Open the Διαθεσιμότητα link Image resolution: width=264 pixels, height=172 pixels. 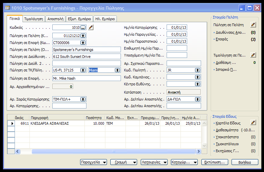pos(227,130)
